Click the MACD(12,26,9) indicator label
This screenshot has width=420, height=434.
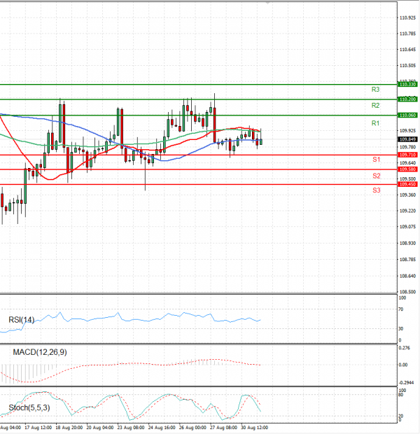[x=40, y=352]
